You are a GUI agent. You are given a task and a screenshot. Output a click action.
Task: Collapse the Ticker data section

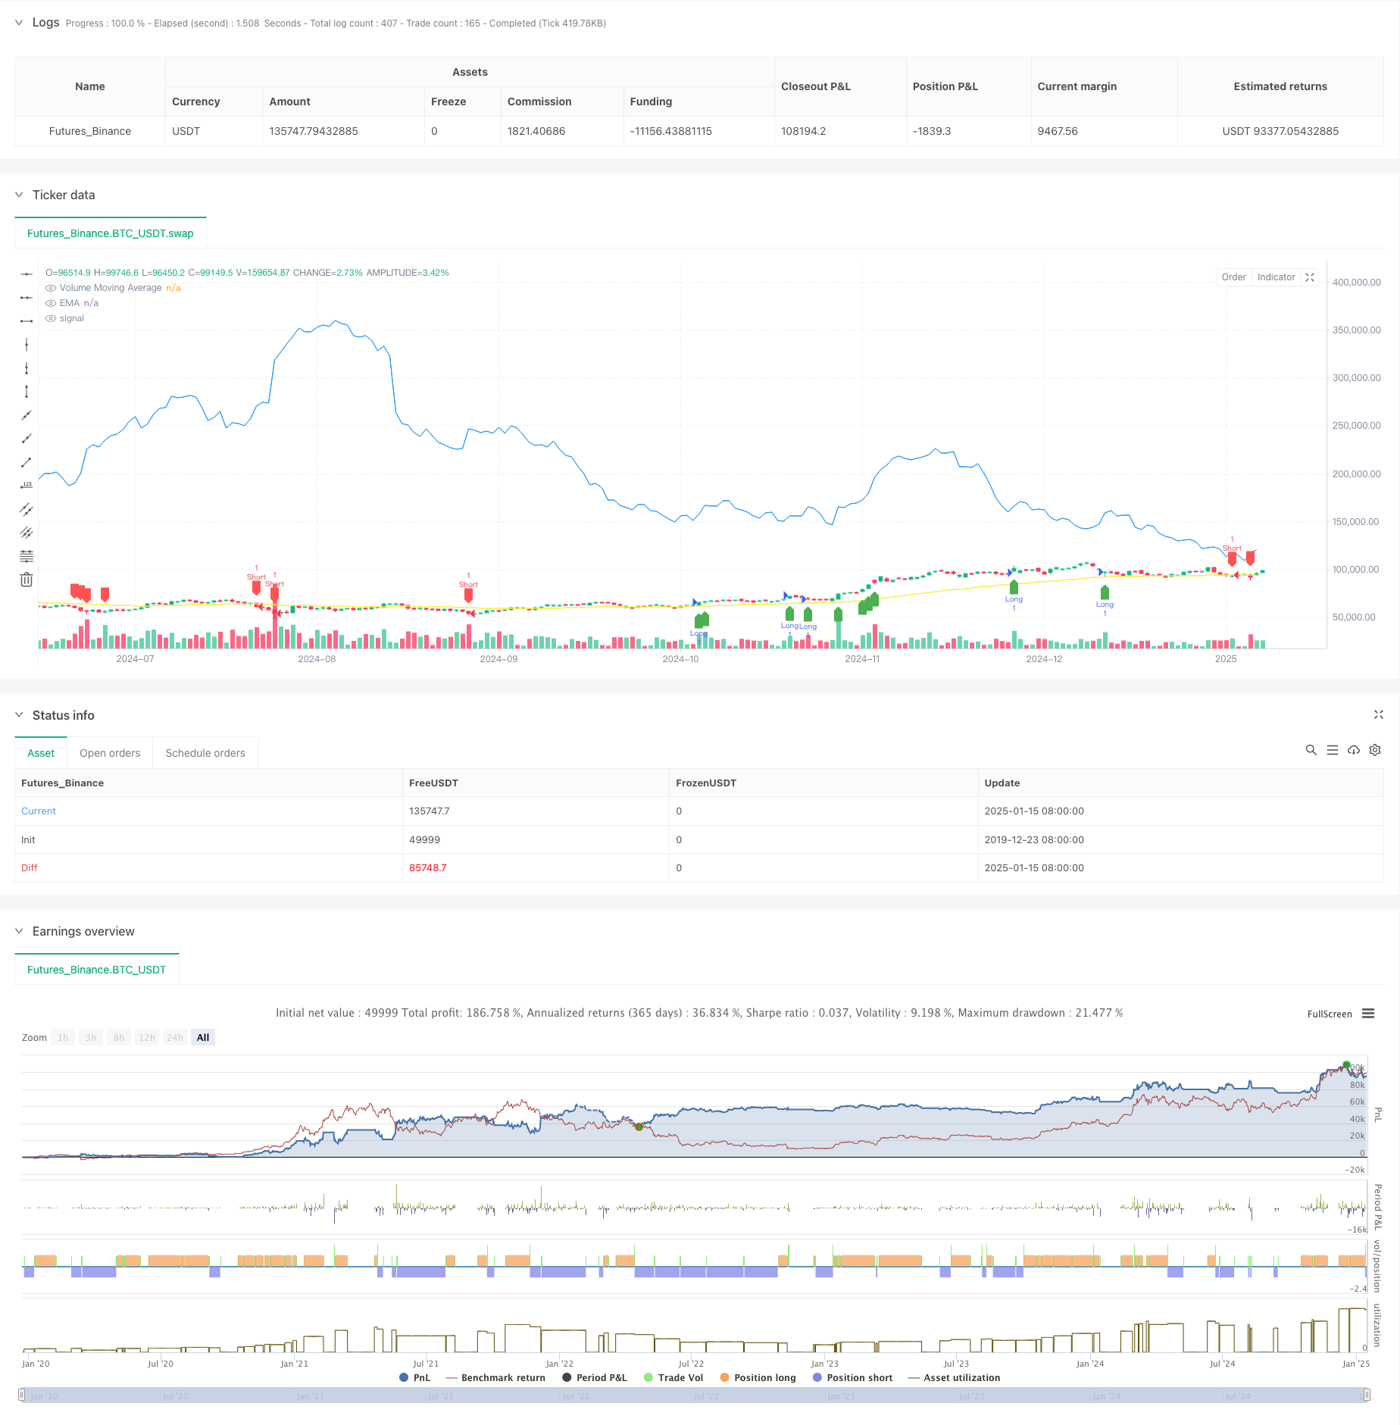19,195
